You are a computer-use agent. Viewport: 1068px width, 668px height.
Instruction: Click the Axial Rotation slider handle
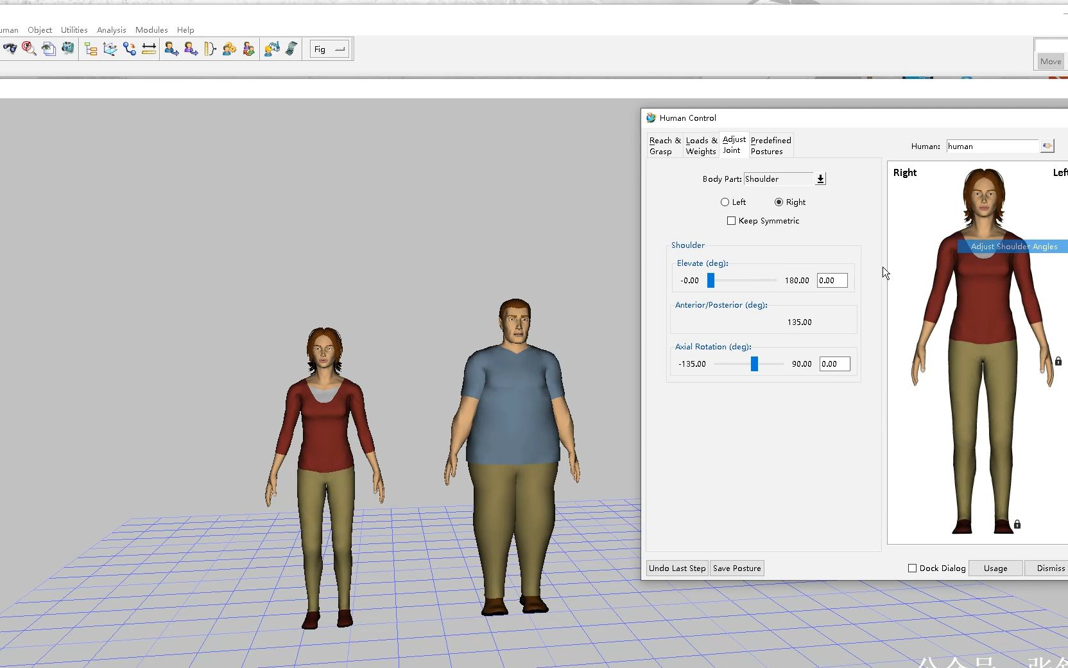point(754,364)
